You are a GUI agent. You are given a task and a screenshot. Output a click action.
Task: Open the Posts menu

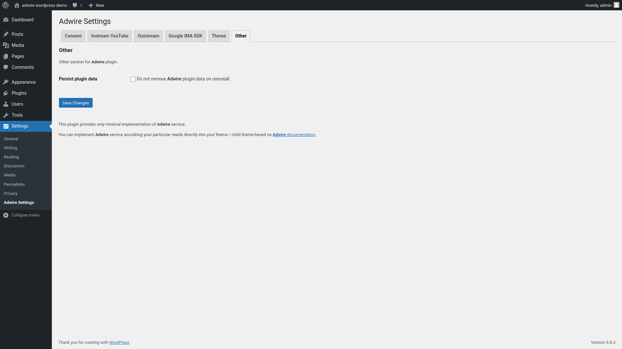[x=17, y=34]
